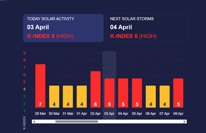Viewport: 206px width, 133px height.
Task: Click empty scrollbar track right of thumb
Action: (141, 122)
